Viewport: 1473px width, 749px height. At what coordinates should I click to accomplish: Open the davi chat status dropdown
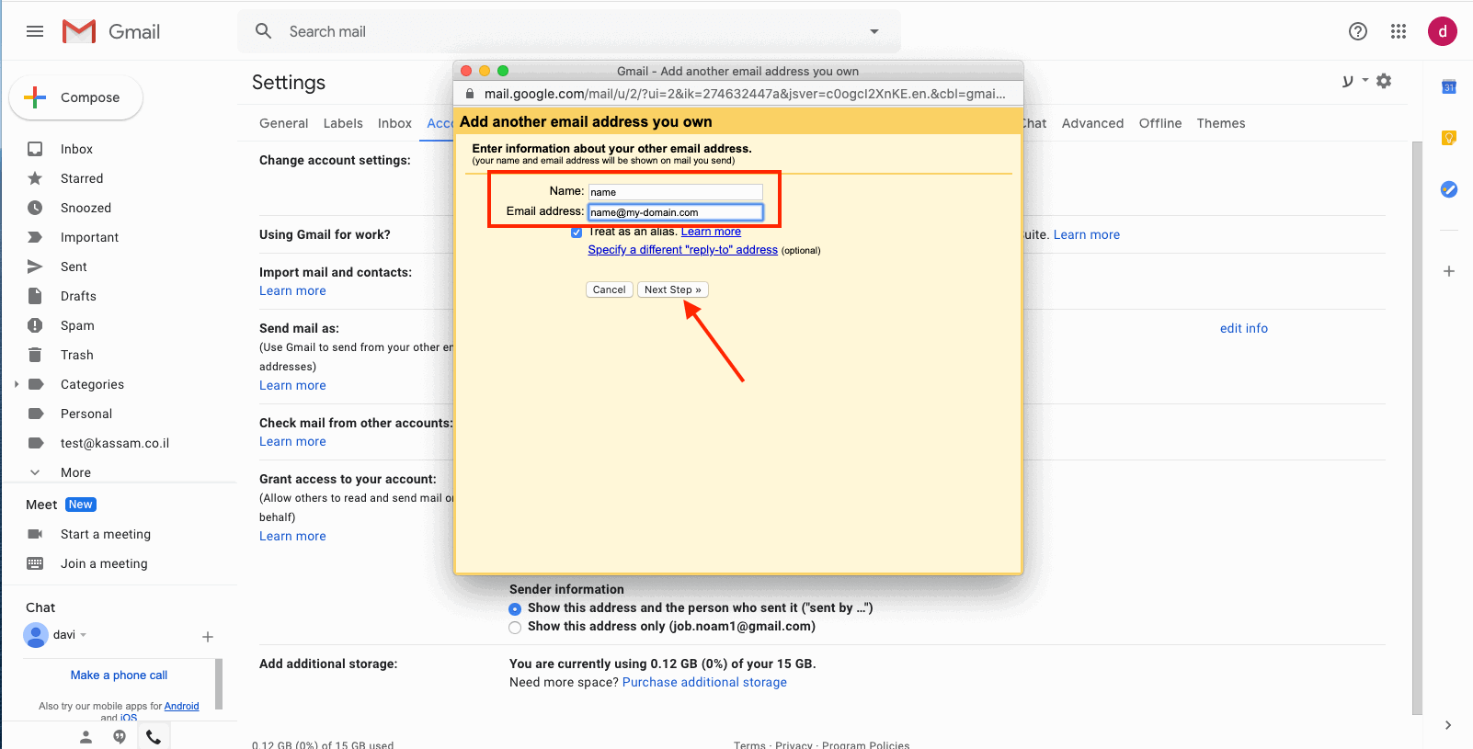click(x=83, y=635)
